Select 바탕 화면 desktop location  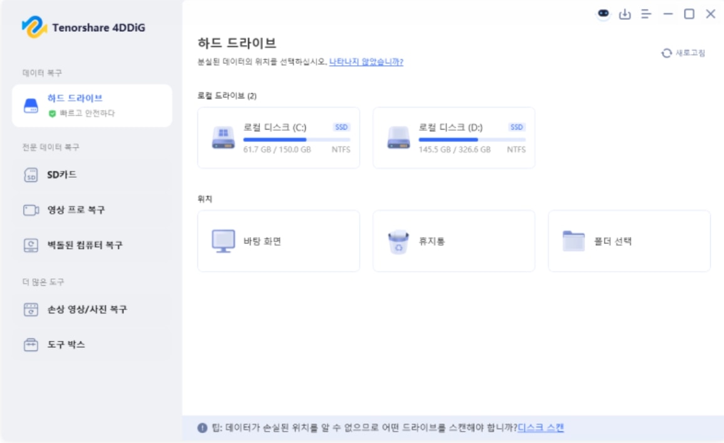[x=279, y=241]
